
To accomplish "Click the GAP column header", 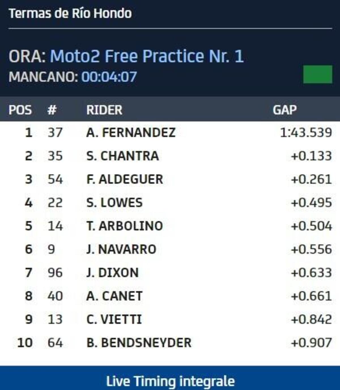I will click(284, 110).
